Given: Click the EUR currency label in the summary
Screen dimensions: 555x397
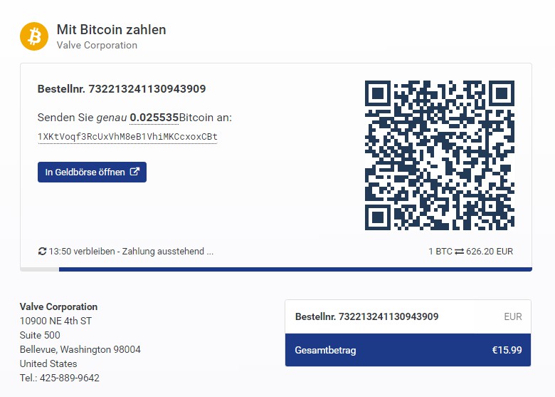Looking at the screenshot, I should click(x=512, y=316).
